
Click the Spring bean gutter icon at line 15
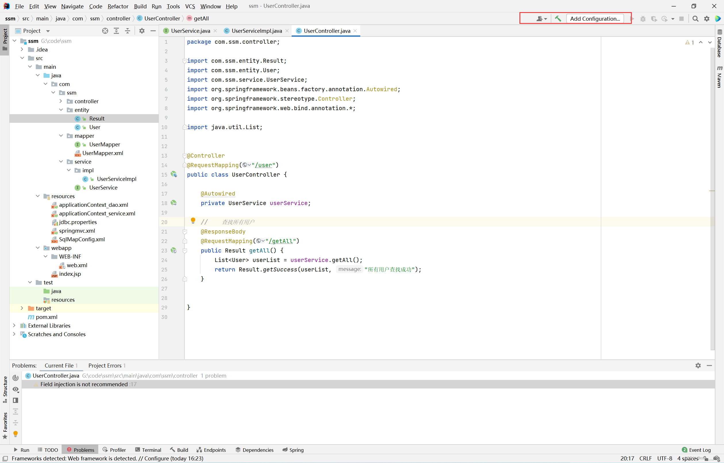[174, 174]
